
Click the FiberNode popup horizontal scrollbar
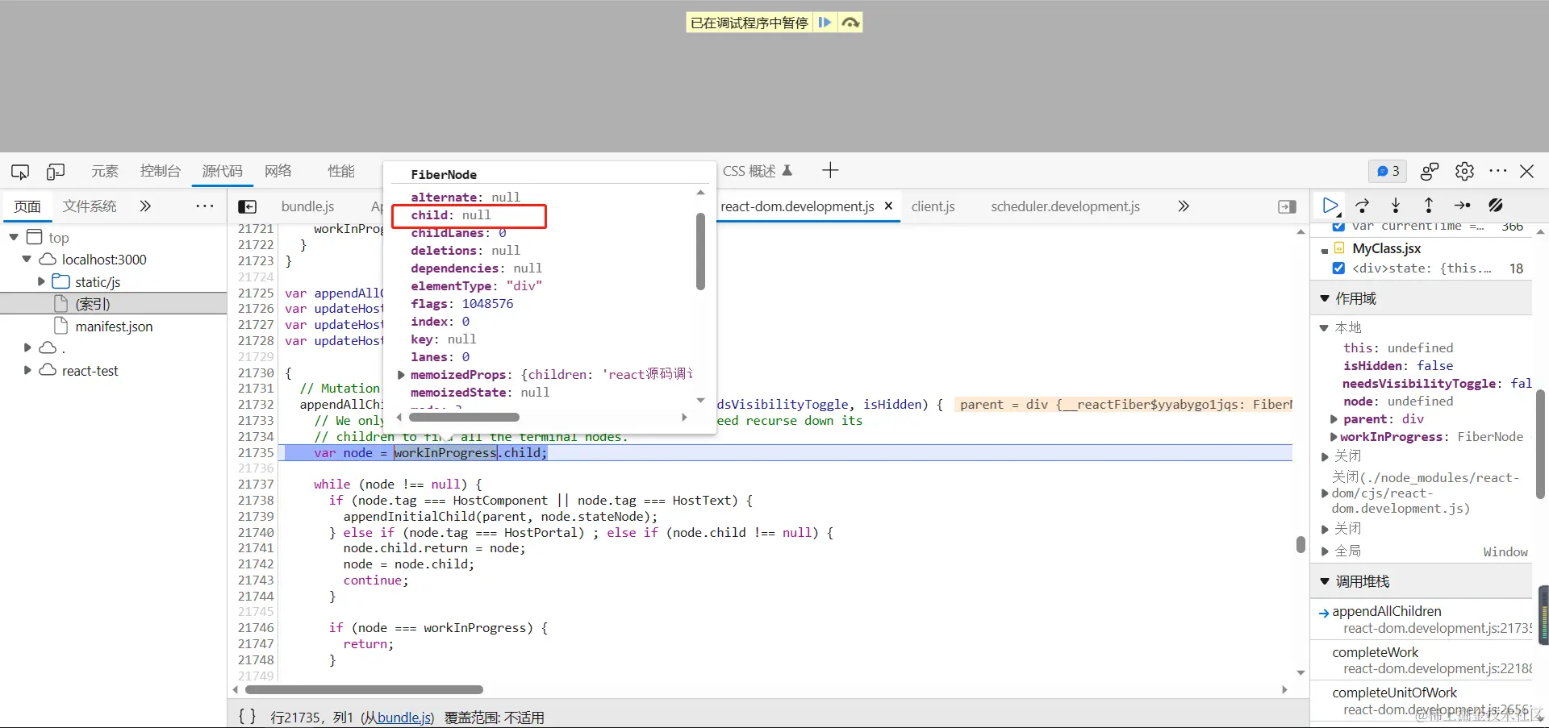464,418
